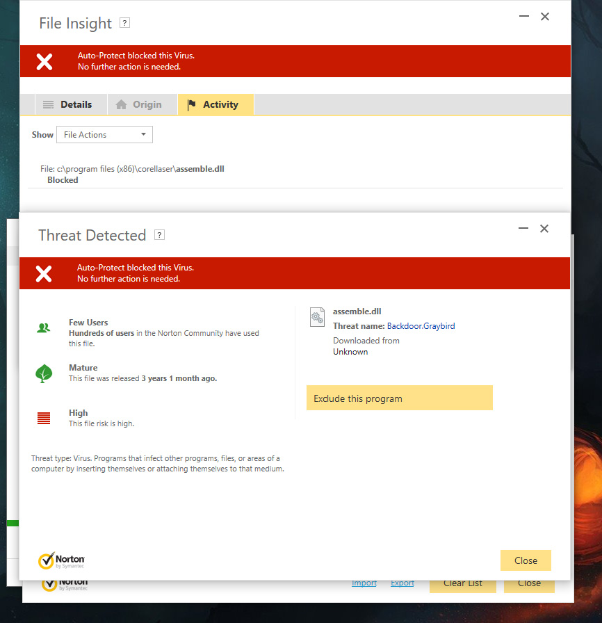Switch to the Details tab
Viewport: 602px width, 623px height.
68,105
